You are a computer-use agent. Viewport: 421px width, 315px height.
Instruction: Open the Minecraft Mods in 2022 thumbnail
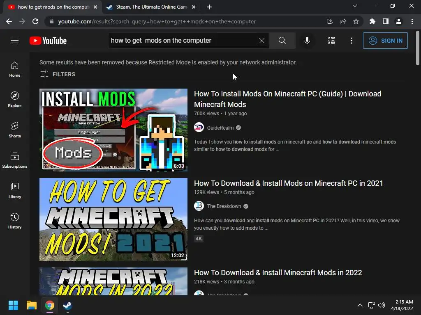pyautogui.click(x=113, y=281)
